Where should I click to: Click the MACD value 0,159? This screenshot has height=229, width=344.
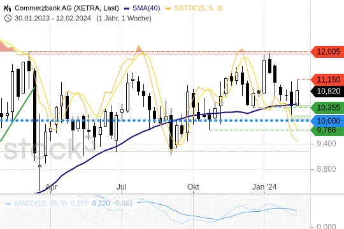[79, 204]
